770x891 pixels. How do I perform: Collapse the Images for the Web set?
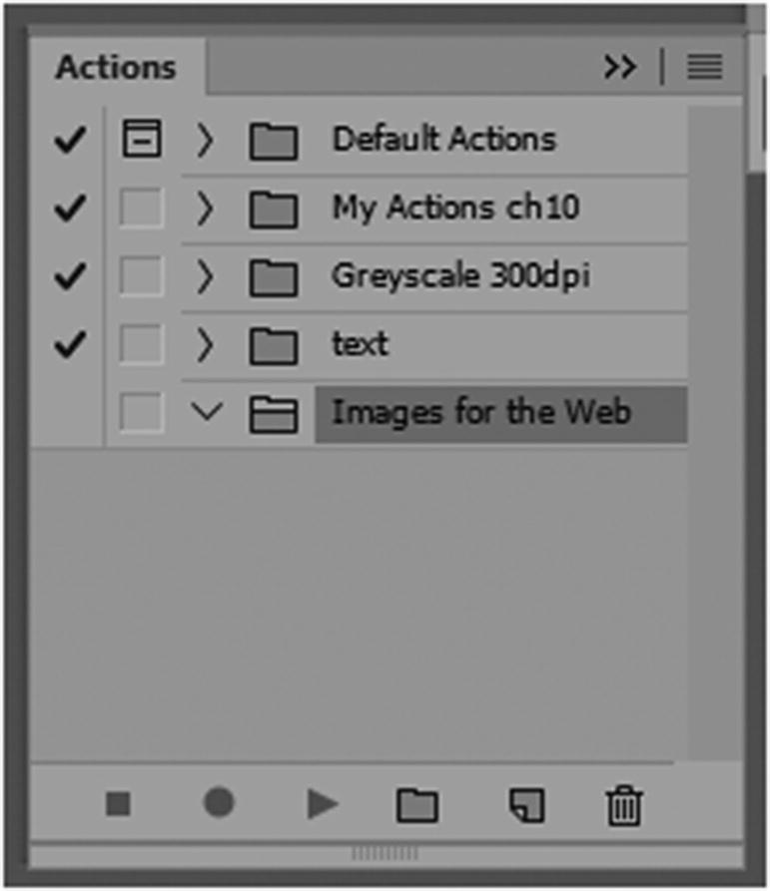[x=206, y=409]
